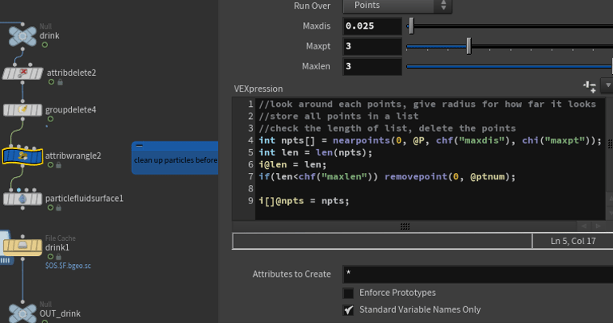Viewport: 613px width, 323px height.
Task: Click the VEXpression parameter label
Action: pos(258,89)
